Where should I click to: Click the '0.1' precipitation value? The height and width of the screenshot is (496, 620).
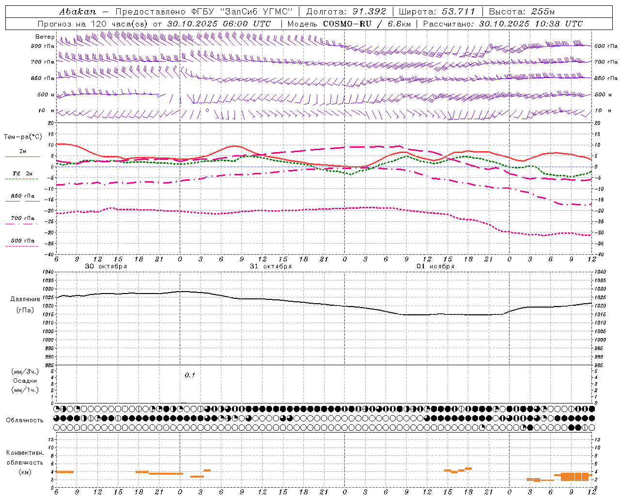coord(190,375)
